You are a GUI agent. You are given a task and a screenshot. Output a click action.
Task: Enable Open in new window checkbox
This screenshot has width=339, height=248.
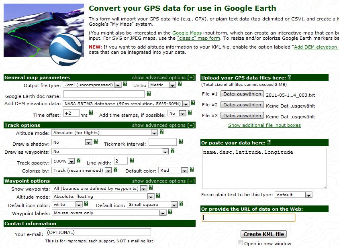point(240,243)
